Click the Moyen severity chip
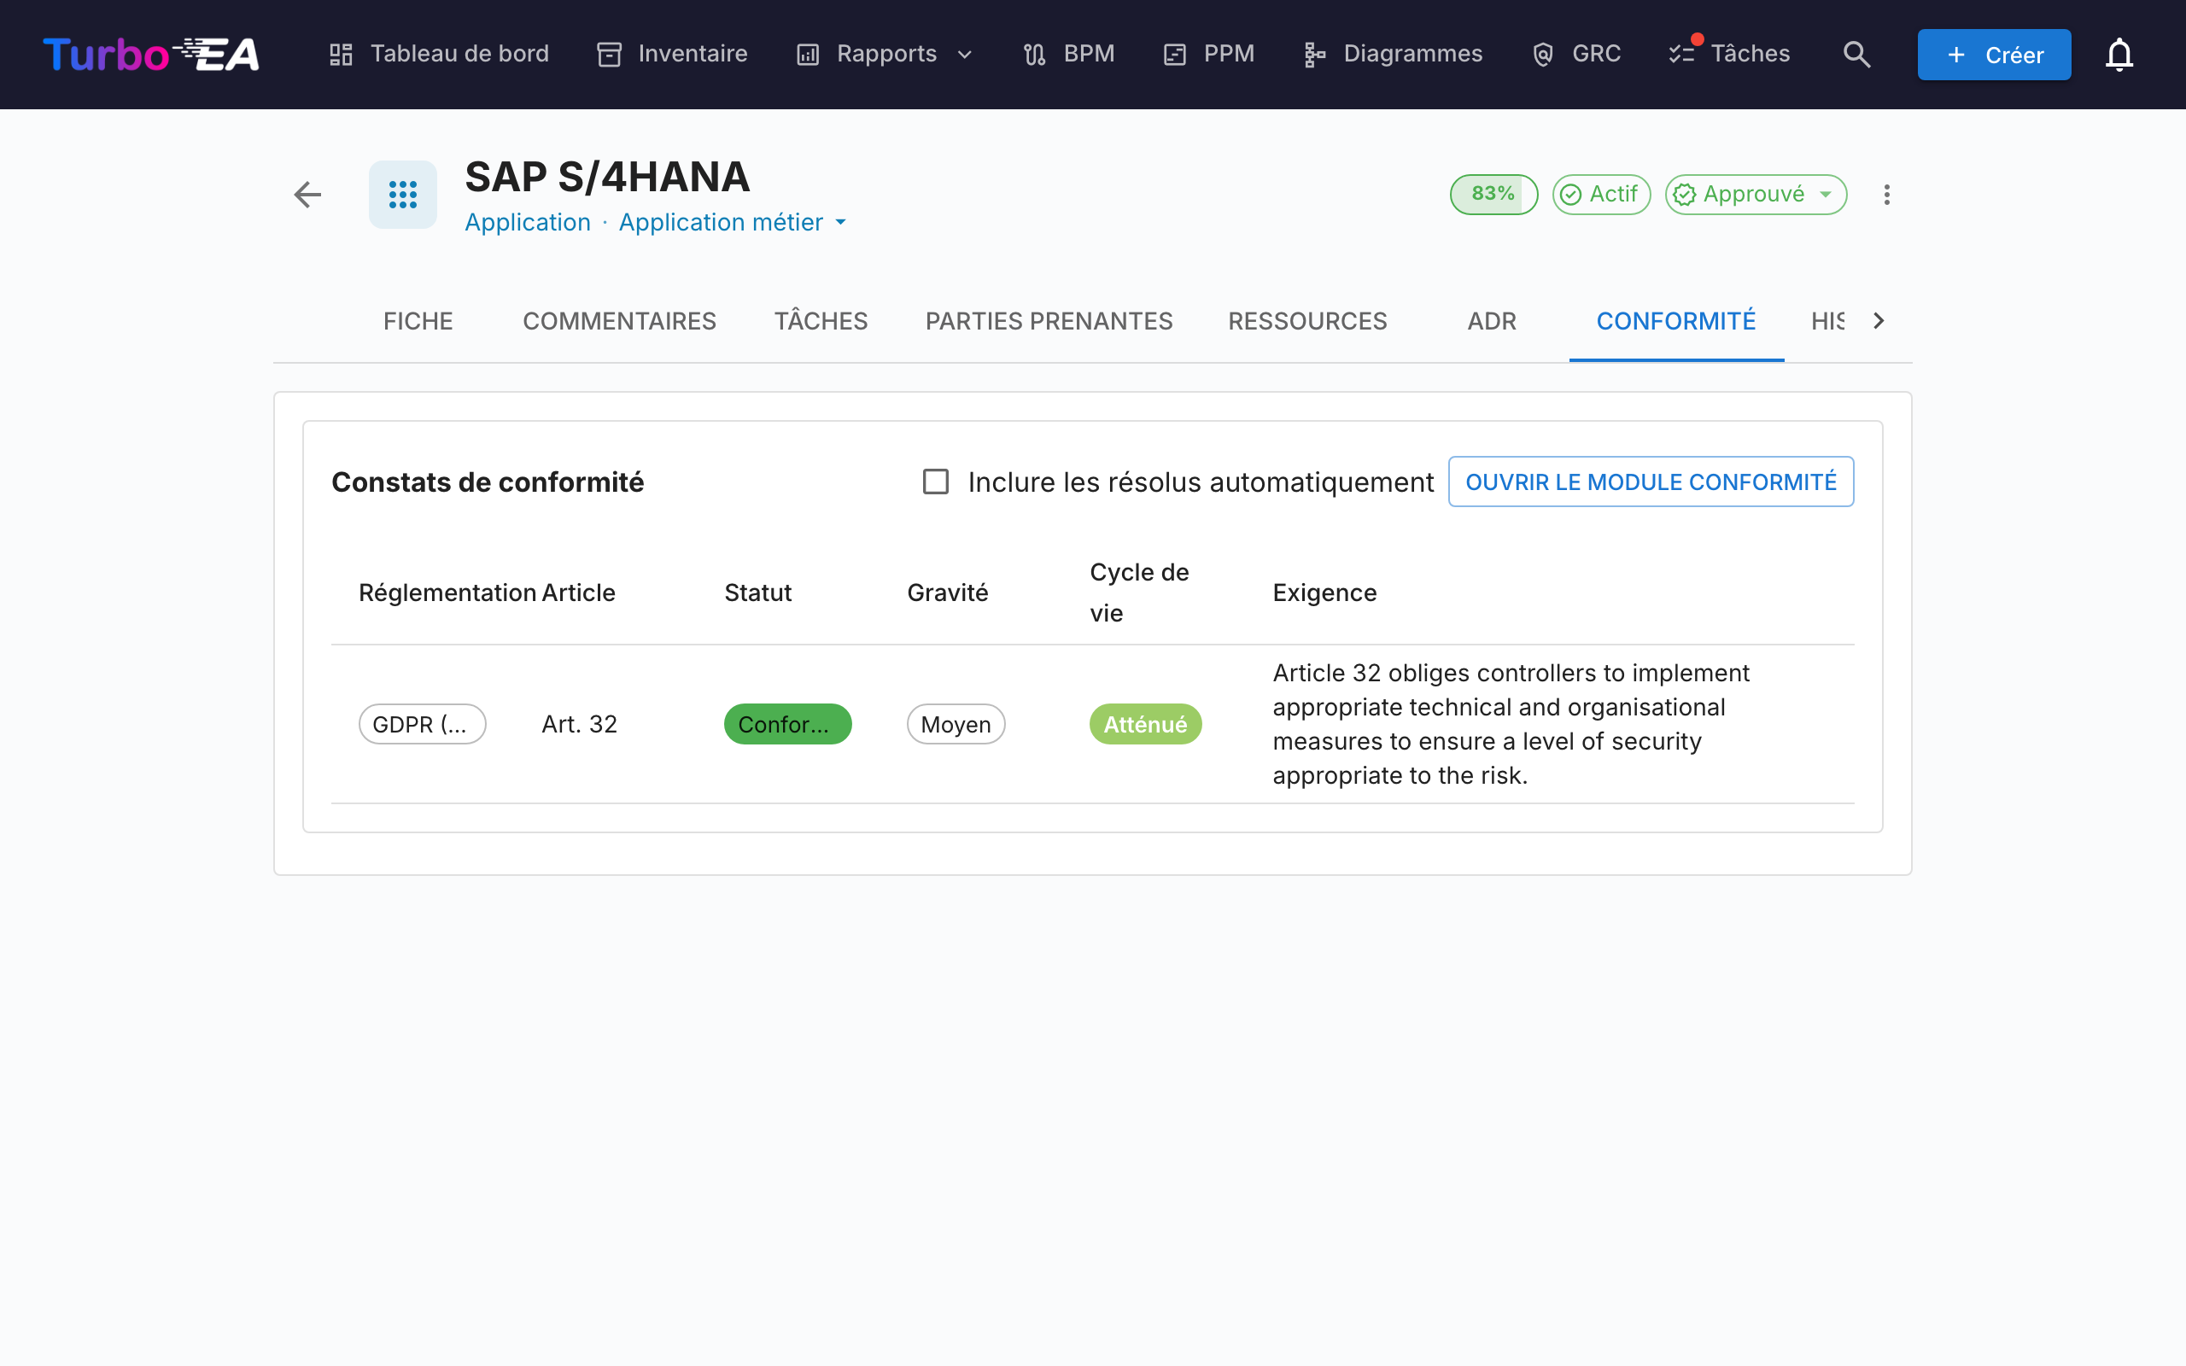 click(x=956, y=724)
